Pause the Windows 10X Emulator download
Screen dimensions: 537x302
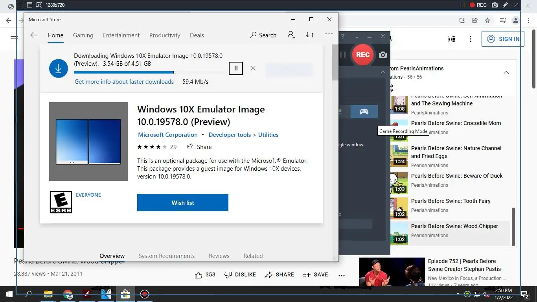(236, 68)
